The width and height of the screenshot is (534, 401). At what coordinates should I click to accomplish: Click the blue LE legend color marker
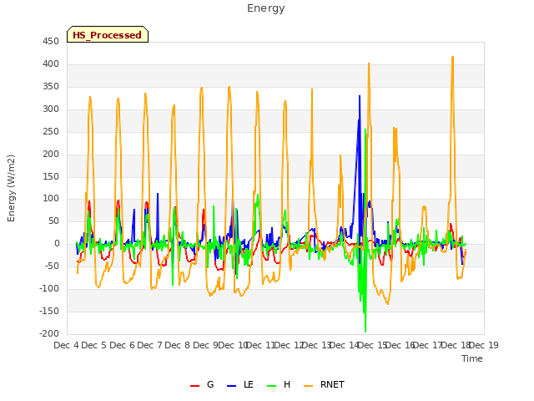tap(231, 386)
